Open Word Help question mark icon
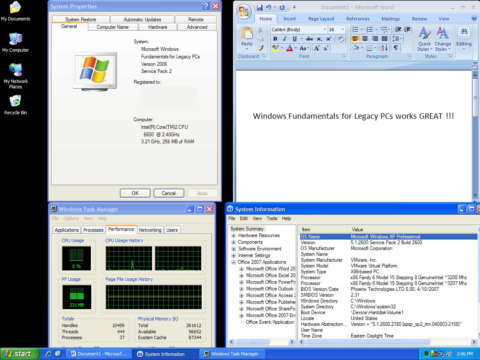This screenshot has height=360, width=480. [x=474, y=18]
